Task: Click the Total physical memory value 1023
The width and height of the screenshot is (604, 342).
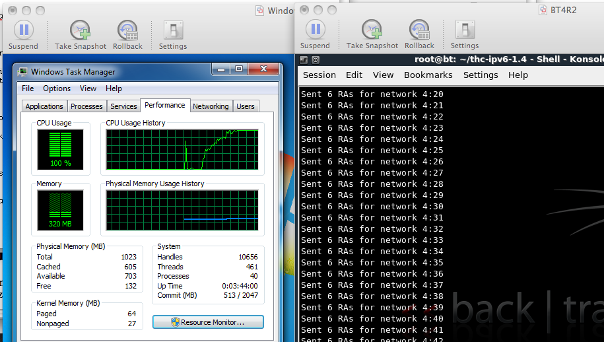Action: [129, 257]
